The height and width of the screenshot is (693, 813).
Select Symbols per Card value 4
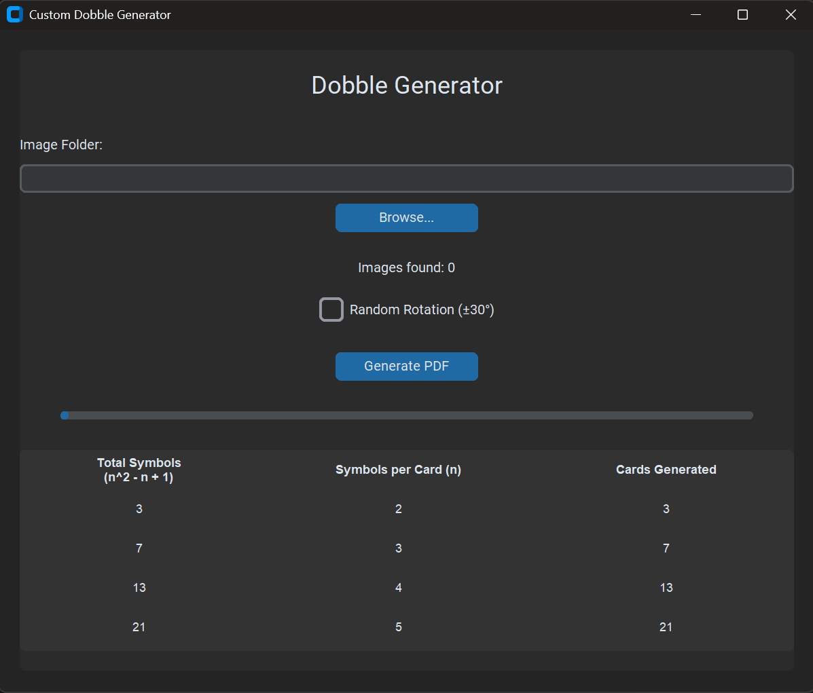(398, 588)
